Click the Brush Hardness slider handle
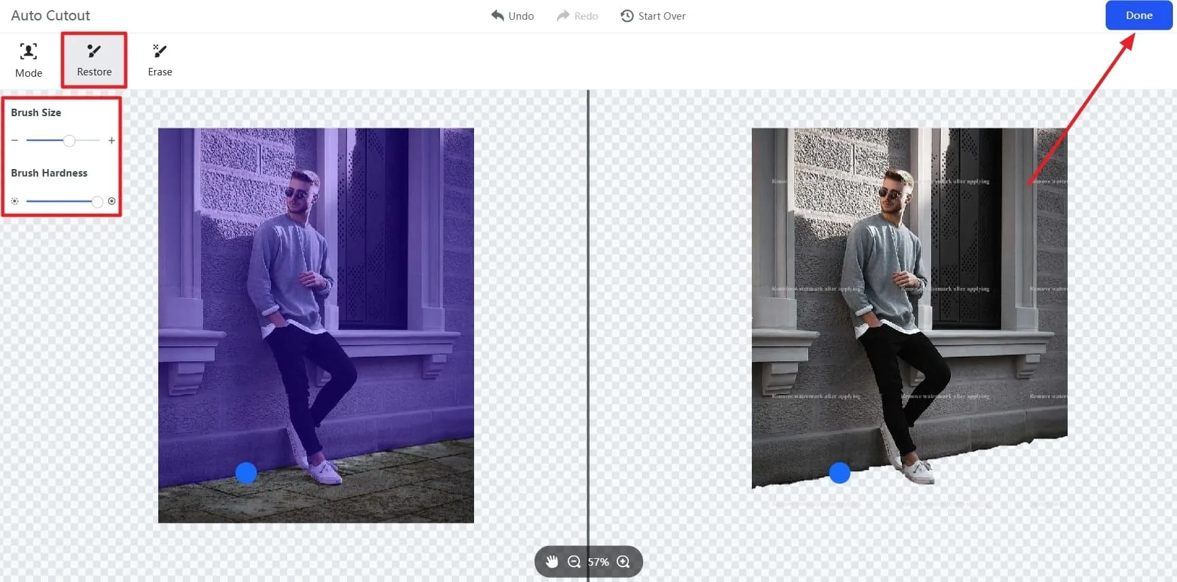This screenshot has height=582, width=1177. [x=97, y=201]
